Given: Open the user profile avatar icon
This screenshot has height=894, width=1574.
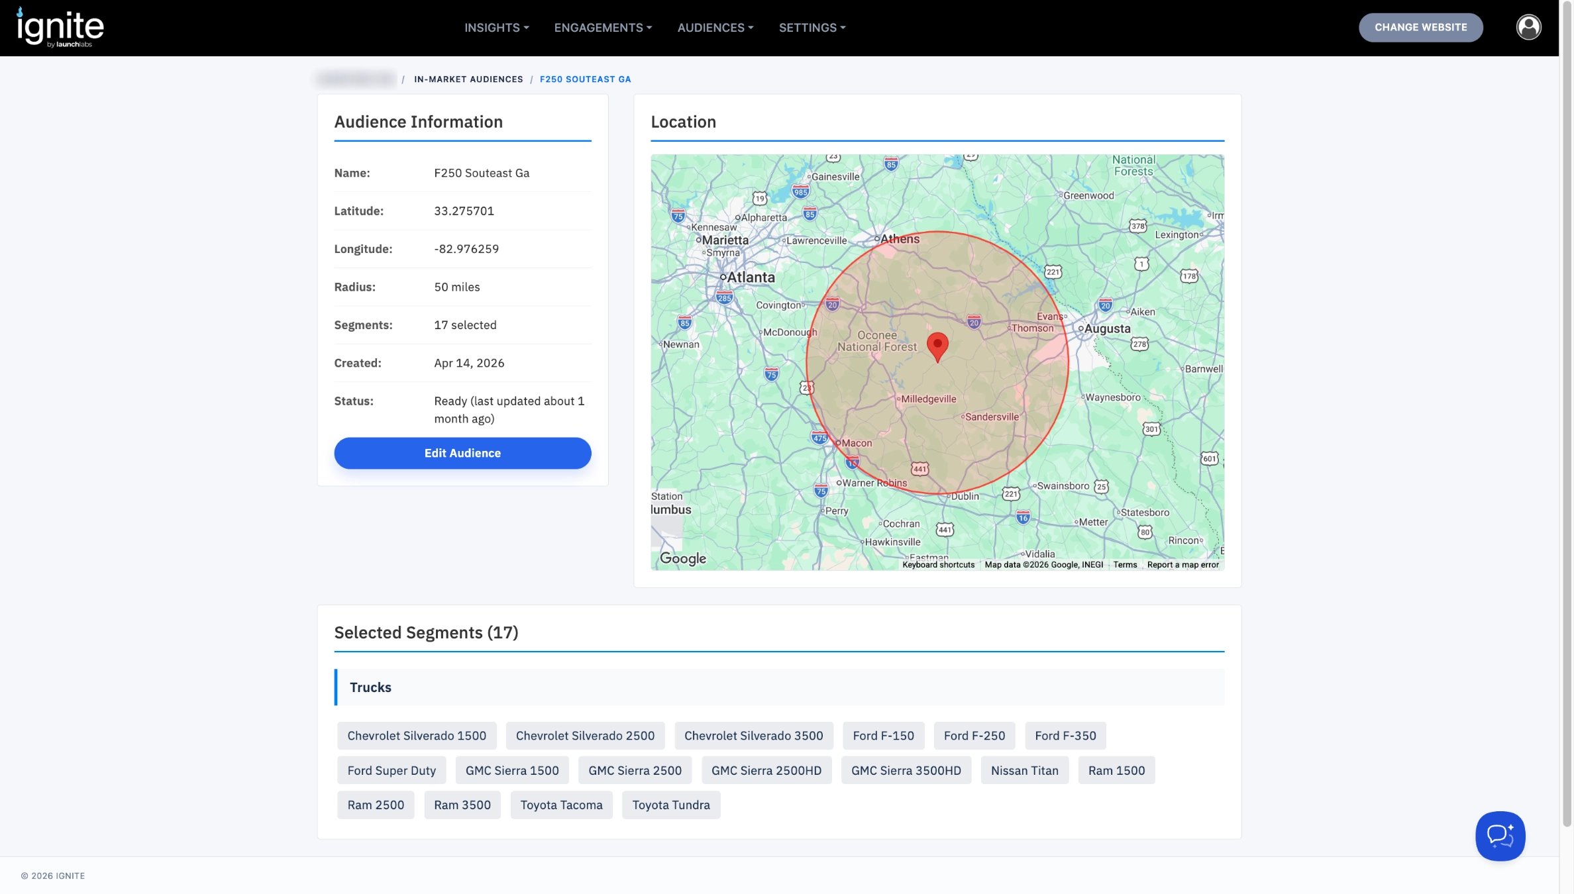Looking at the screenshot, I should tap(1528, 27).
